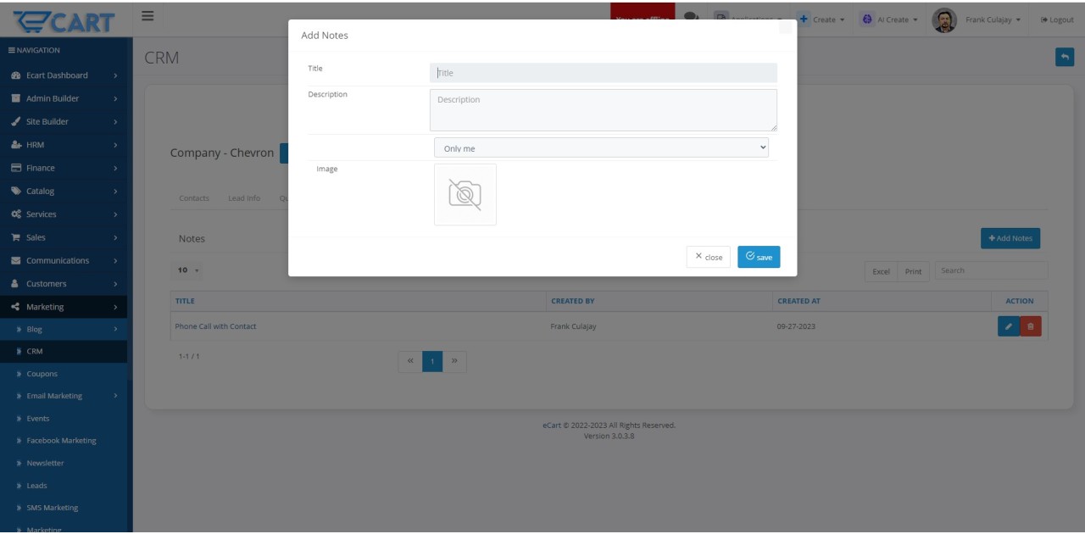Expand the Email Marketing submenu
Viewport: 1085px width, 534px height.
64,396
